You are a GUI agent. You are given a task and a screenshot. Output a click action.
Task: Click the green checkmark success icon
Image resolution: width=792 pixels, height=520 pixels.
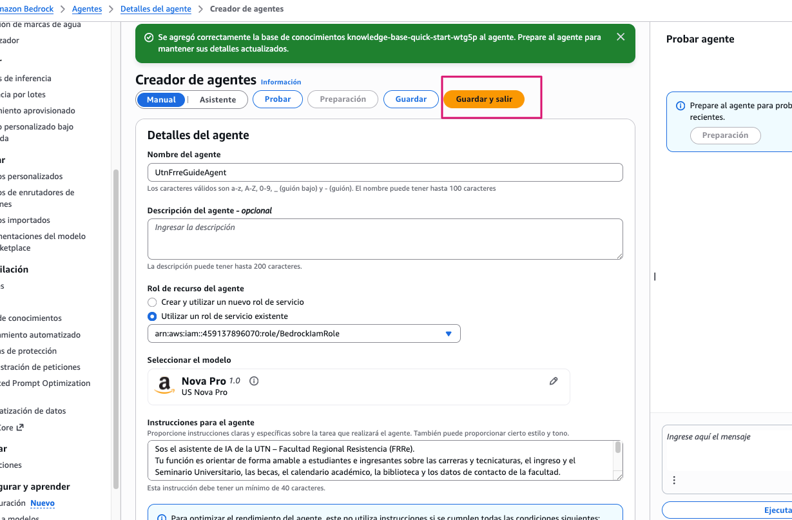point(149,38)
